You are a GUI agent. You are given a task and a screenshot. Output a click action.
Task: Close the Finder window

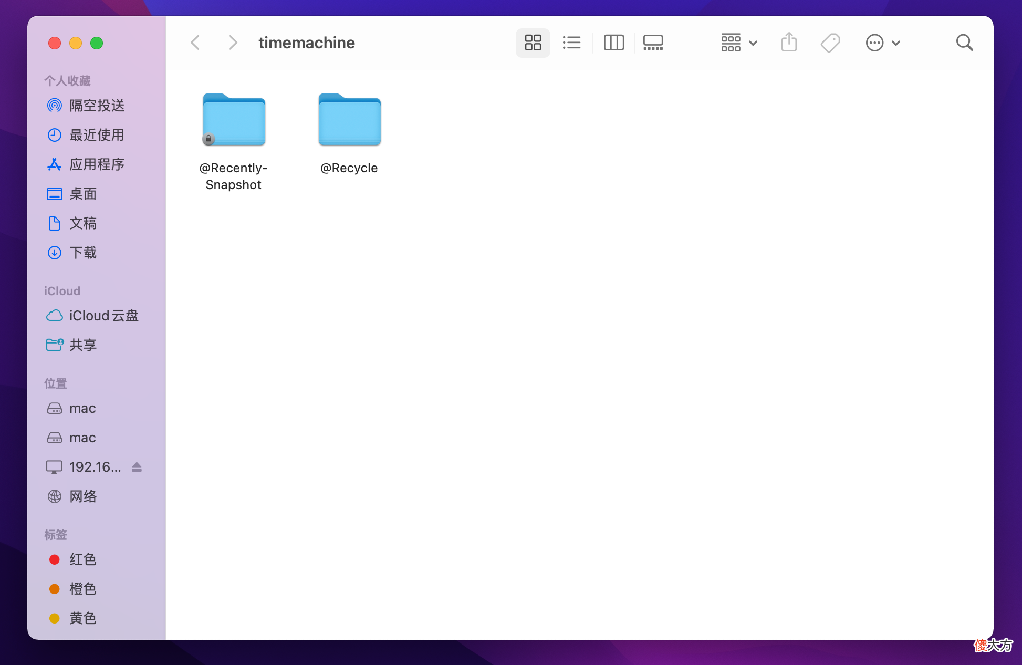tap(55, 43)
